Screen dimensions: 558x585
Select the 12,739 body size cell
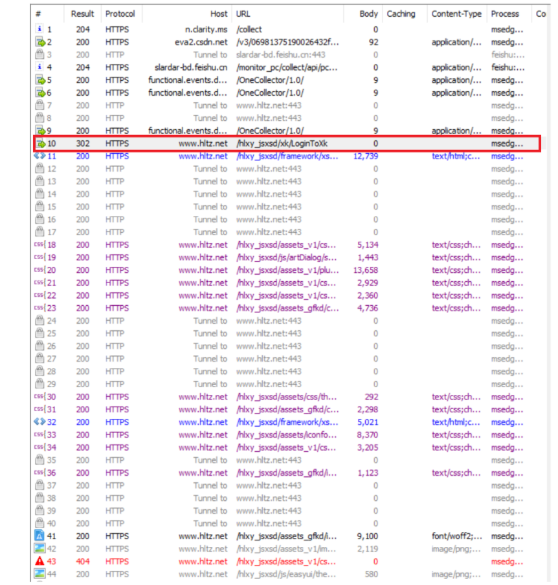tap(366, 156)
